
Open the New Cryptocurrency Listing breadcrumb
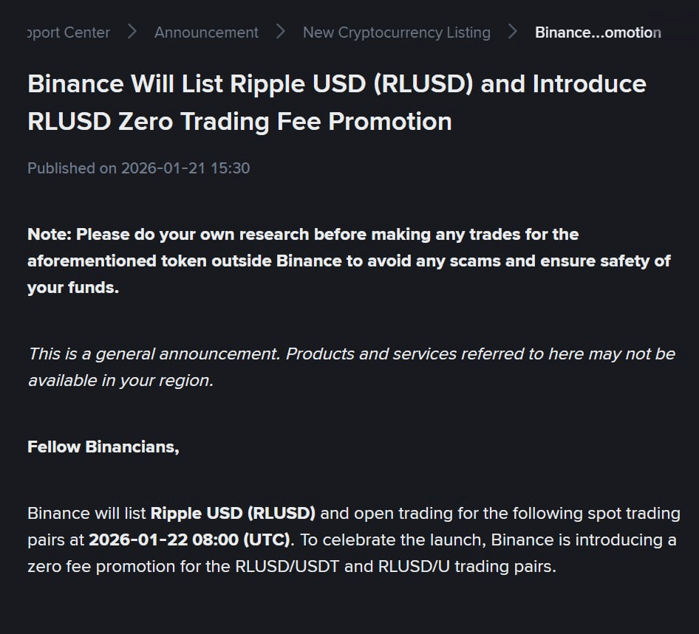point(396,32)
